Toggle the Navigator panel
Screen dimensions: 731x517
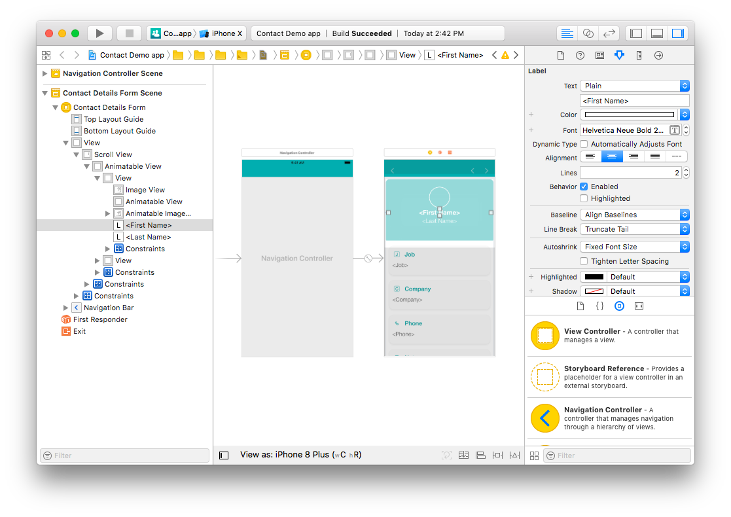[x=636, y=33]
